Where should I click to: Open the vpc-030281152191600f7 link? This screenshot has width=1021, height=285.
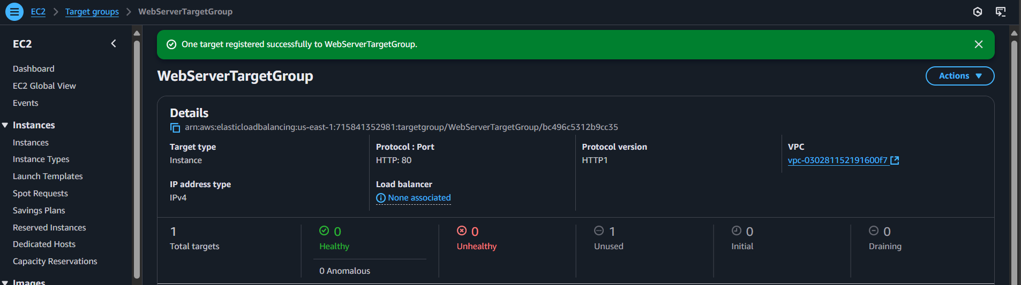pyautogui.click(x=837, y=160)
